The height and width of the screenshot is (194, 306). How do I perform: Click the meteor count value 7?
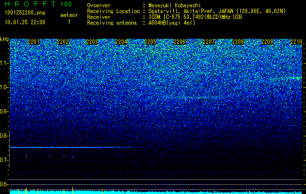tap(69, 22)
